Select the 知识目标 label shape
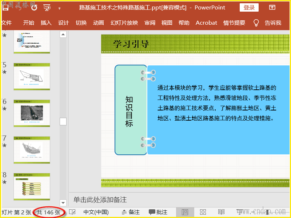 (131, 110)
